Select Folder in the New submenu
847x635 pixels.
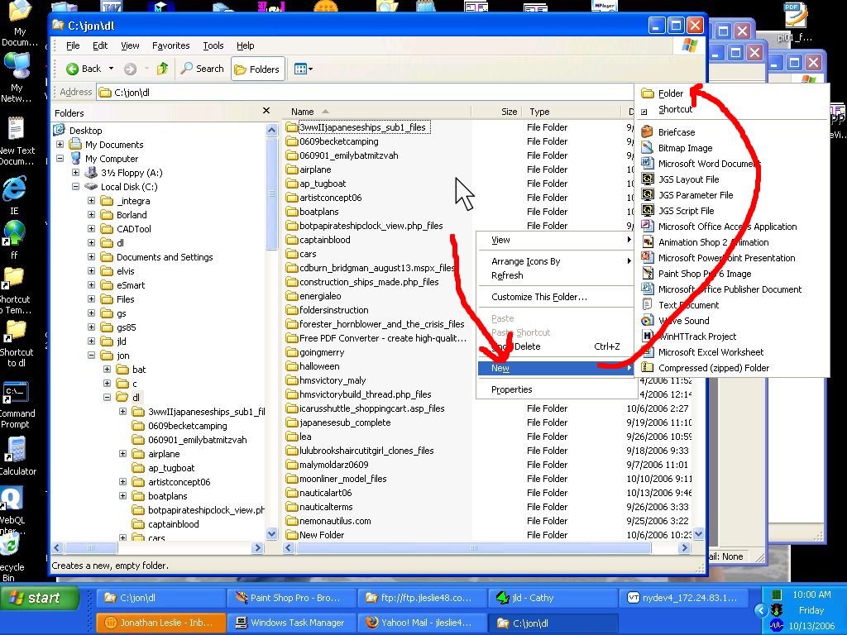[670, 93]
